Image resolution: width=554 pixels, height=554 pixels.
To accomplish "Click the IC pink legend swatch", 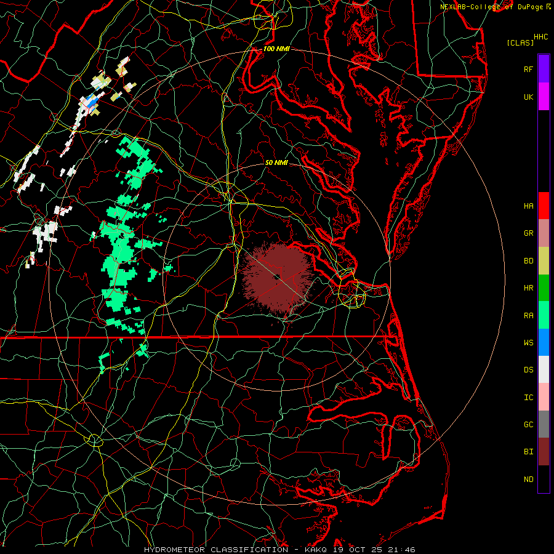I will pyautogui.click(x=544, y=397).
